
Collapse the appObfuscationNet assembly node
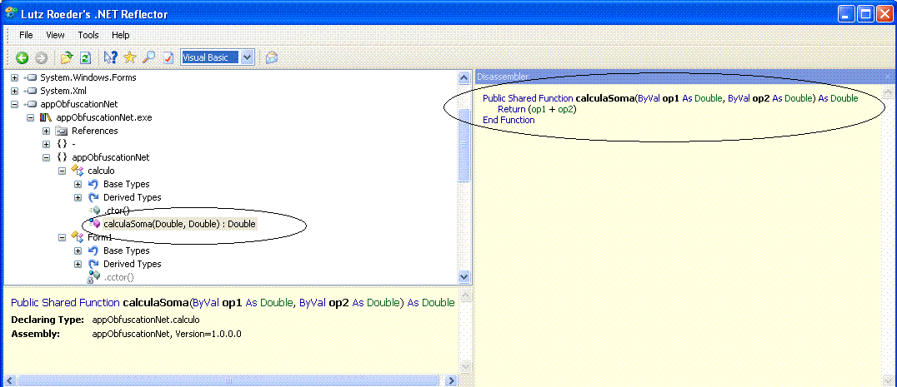coord(15,104)
